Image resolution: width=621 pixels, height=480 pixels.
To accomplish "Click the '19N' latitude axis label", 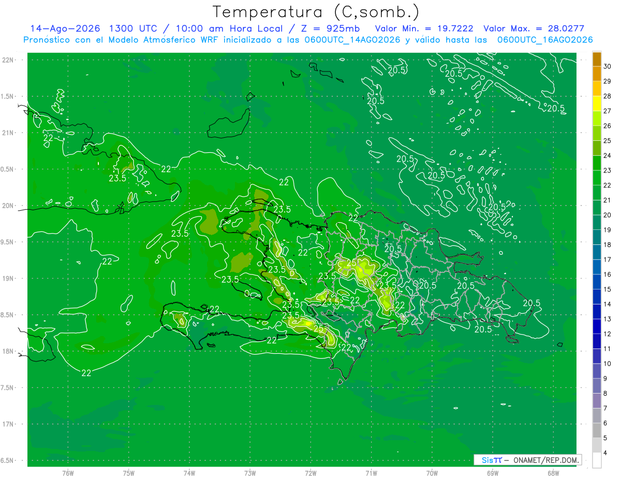I will [x=8, y=279].
